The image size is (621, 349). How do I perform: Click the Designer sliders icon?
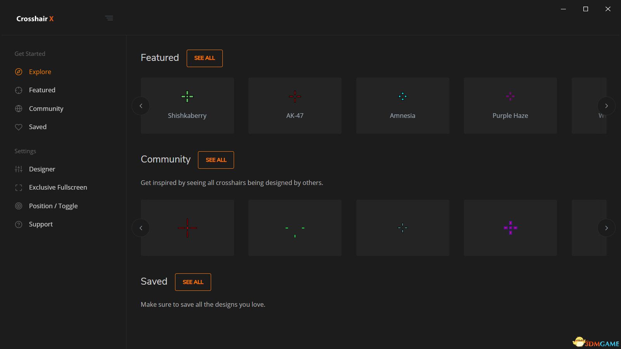coord(19,169)
